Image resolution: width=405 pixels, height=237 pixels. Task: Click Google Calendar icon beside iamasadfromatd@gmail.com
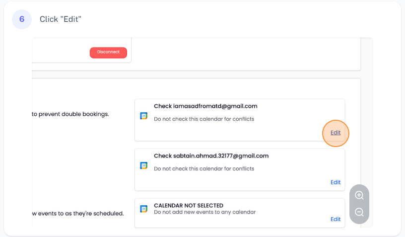(x=144, y=116)
